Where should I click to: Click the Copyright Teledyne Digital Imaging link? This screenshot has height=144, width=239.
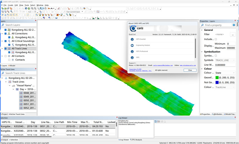tap(140, 70)
